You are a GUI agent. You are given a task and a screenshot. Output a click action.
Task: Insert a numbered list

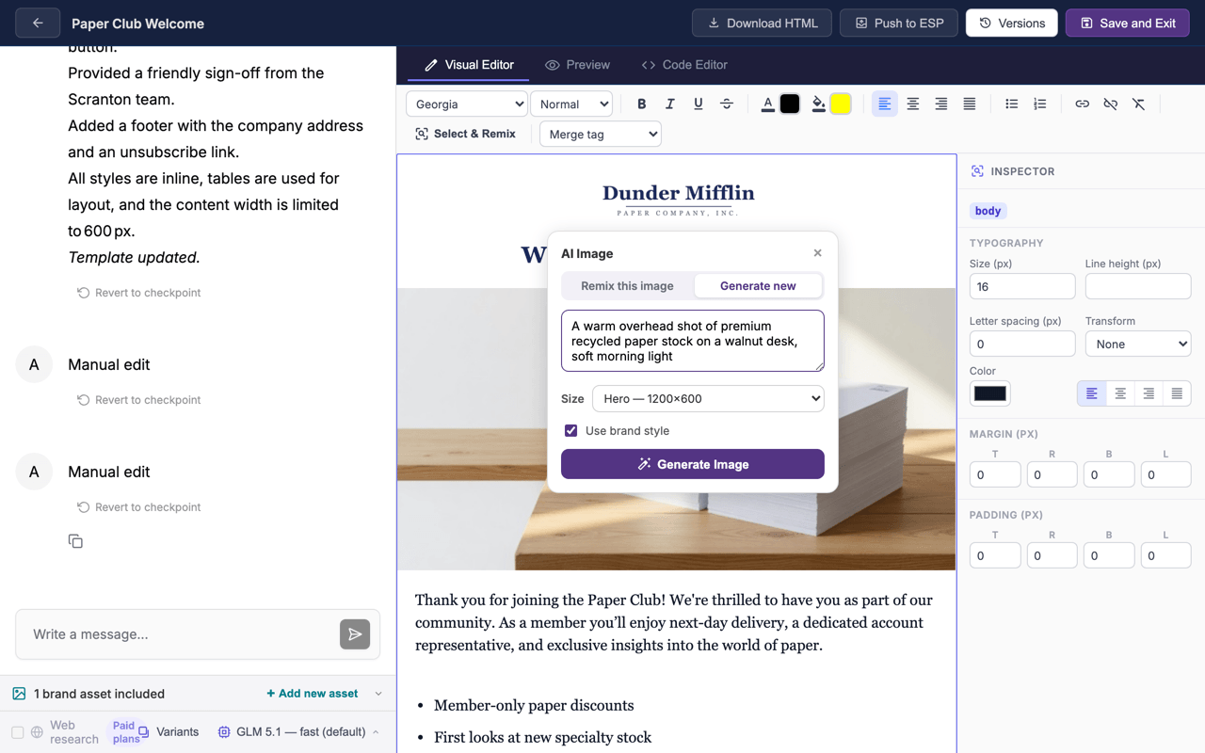tap(1040, 104)
